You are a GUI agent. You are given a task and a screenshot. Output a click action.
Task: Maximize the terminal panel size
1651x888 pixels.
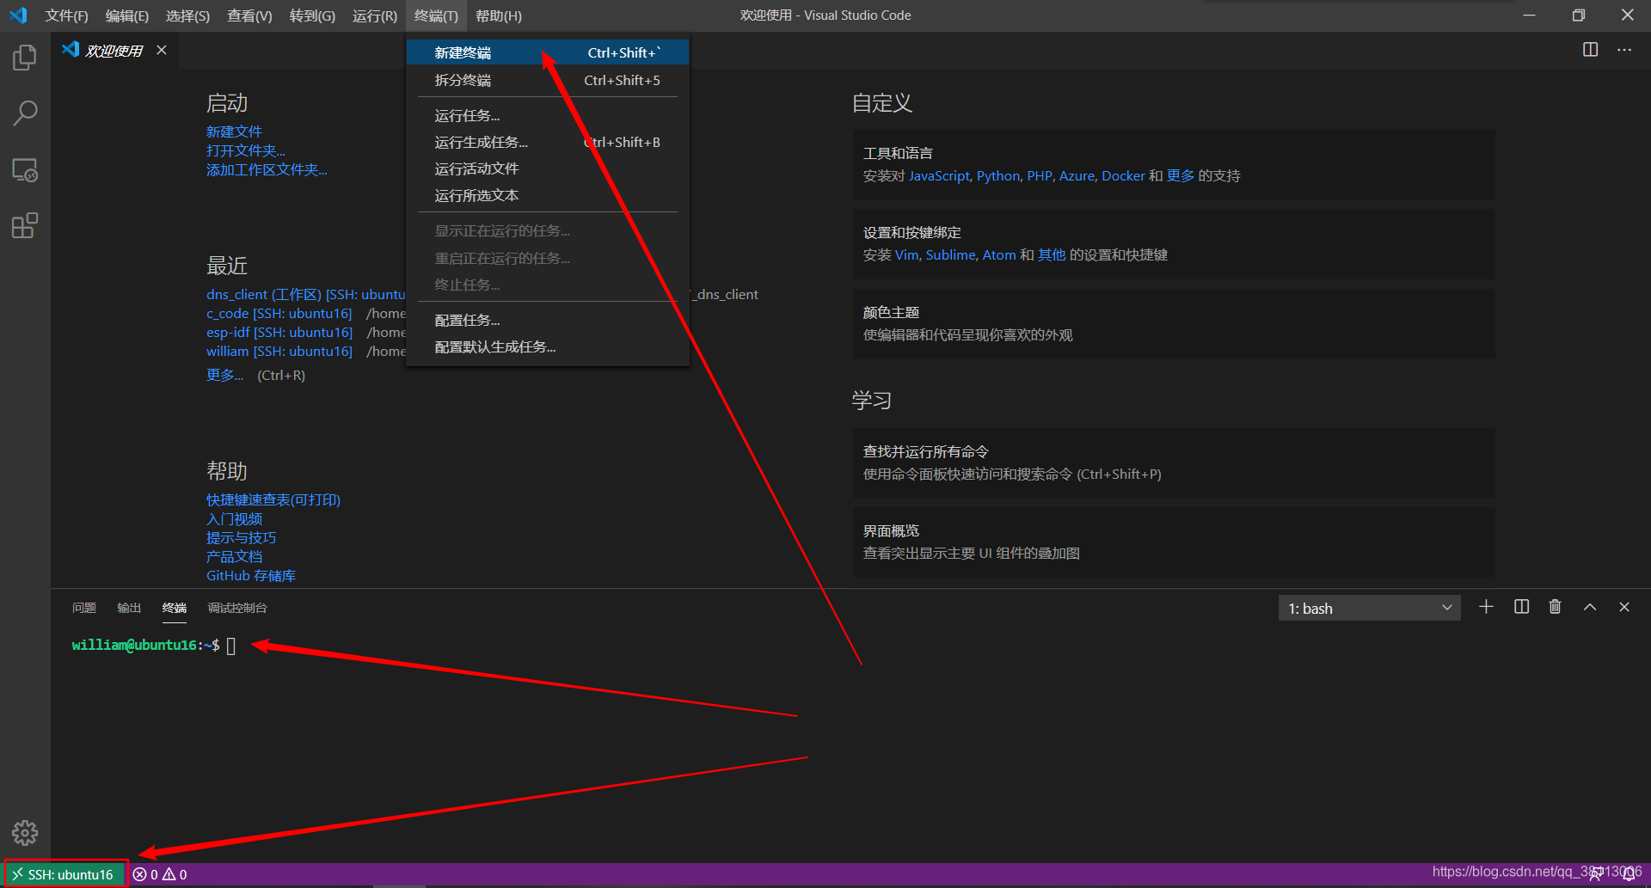(x=1590, y=607)
